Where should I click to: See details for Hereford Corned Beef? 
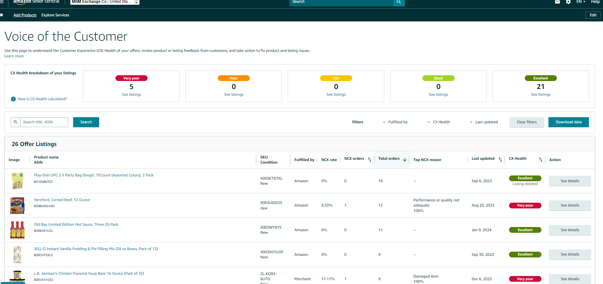(x=570, y=205)
